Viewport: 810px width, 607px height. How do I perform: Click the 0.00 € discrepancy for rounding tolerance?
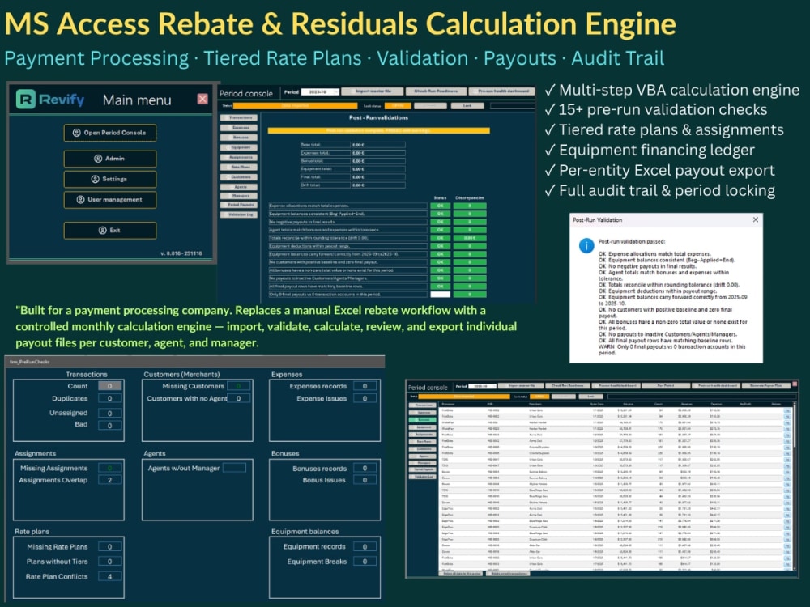(470, 238)
